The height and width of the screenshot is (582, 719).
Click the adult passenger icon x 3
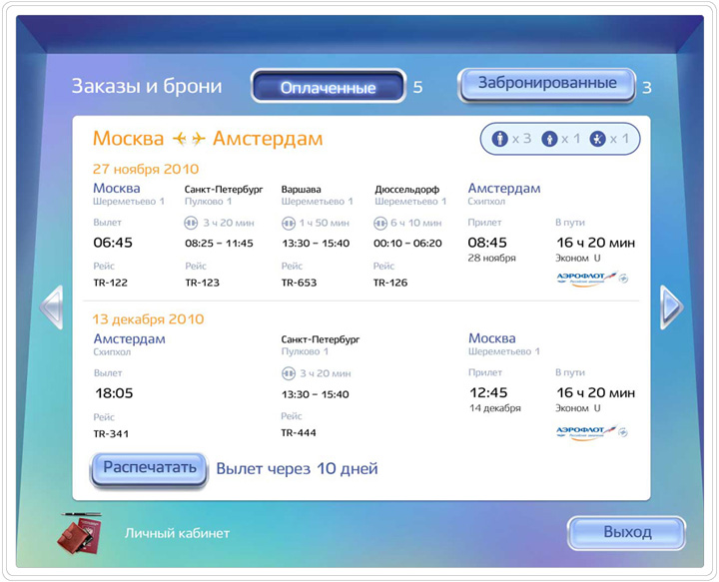(x=499, y=140)
